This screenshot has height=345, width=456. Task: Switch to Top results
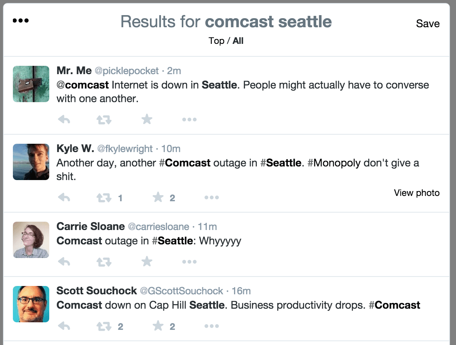coord(216,41)
